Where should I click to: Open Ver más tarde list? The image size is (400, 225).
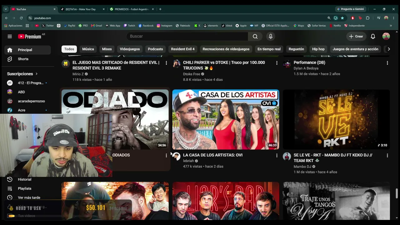click(x=27, y=197)
